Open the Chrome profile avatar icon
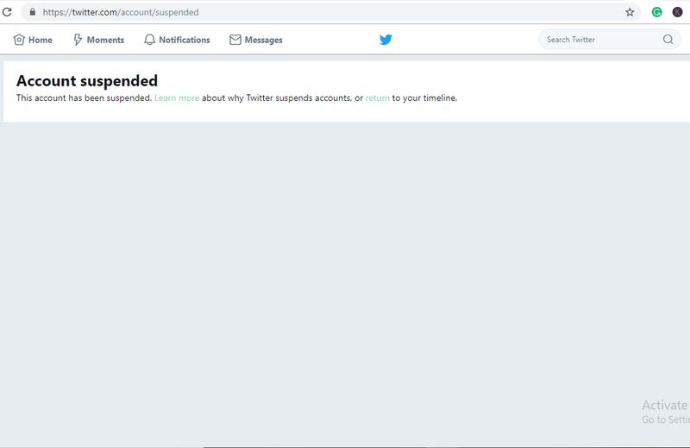 tap(678, 13)
